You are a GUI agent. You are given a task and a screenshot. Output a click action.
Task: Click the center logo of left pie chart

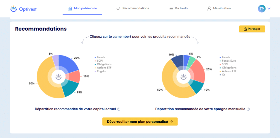tap(58, 77)
